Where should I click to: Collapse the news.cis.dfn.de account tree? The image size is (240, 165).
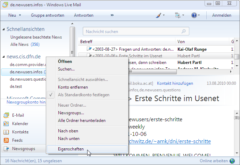click(3, 57)
